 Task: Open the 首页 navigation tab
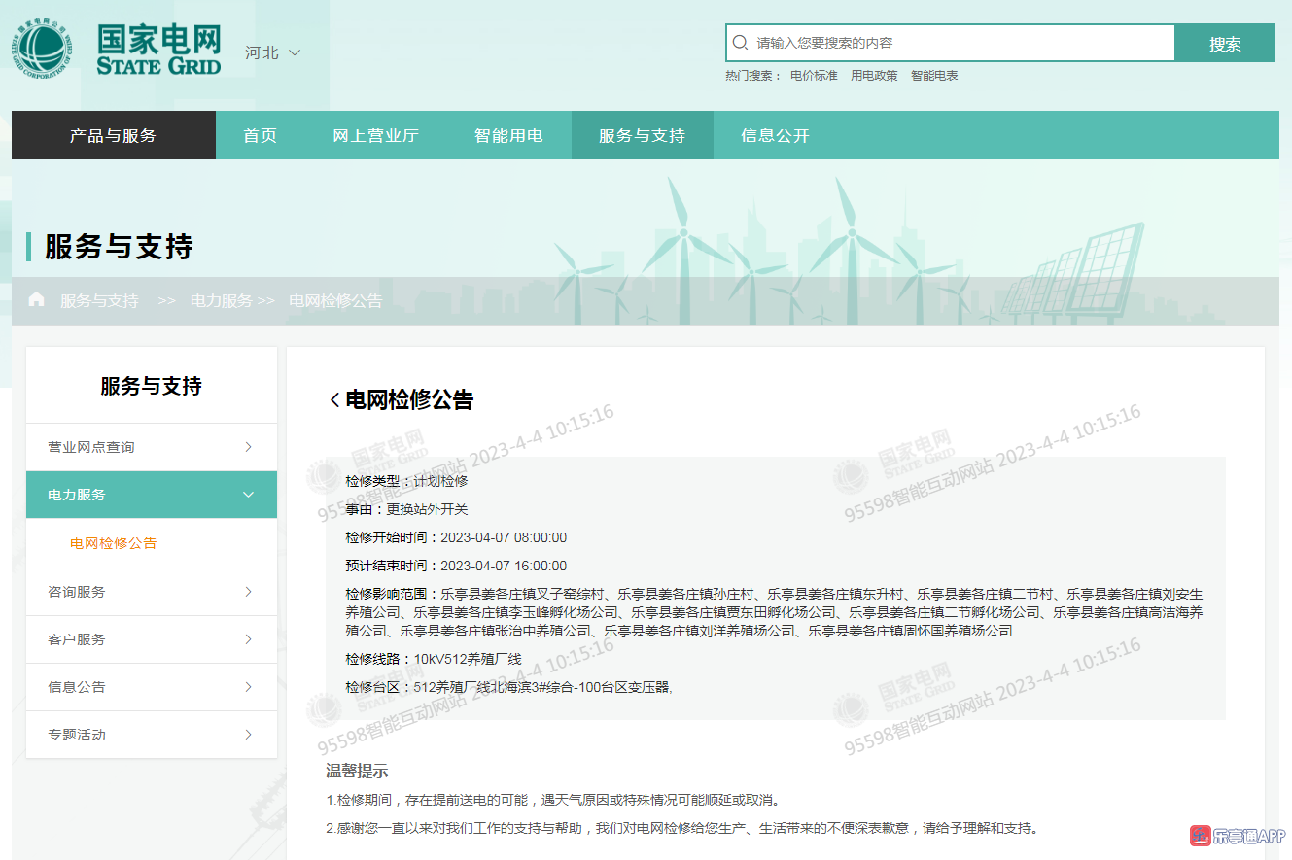click(261, 135)
